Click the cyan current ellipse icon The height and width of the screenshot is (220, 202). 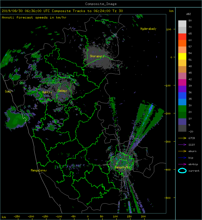(x=182, y=171)
